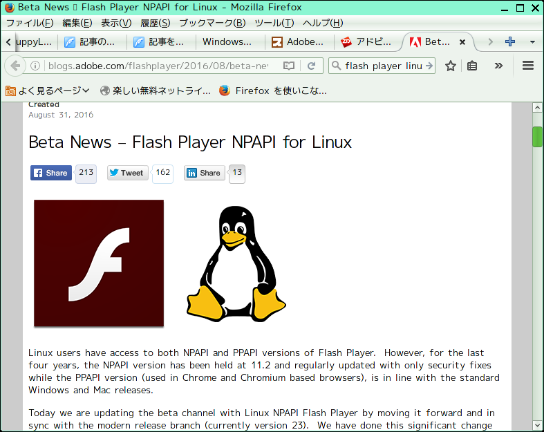Open site information icon in URL bar
The height and width of the screenshot is (432, 544).
click(x=35, y=66)
